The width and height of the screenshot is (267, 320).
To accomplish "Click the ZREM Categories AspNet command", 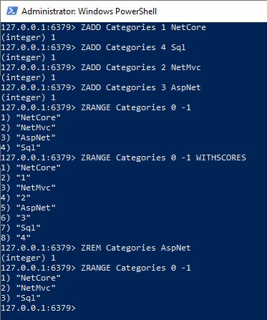I will 136,248.
